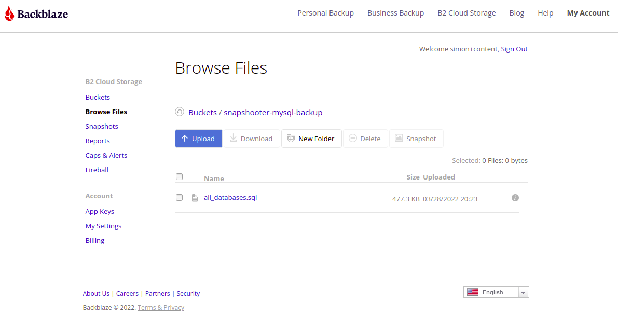Open About Us footer link
The image size is (618, 317).
(x=96, y=293)
